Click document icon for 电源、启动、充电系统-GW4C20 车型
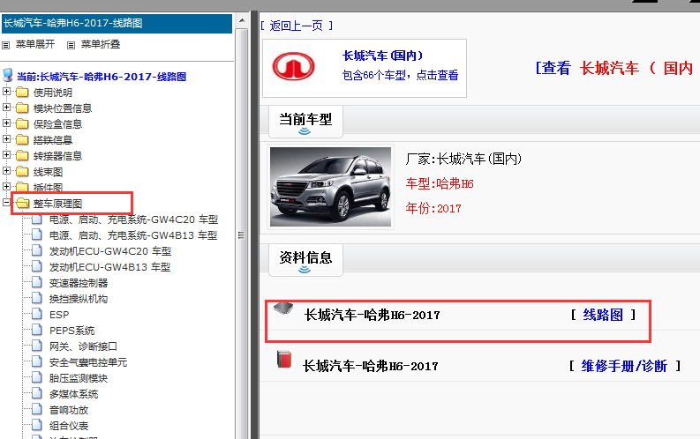 [x=37, y=219]
